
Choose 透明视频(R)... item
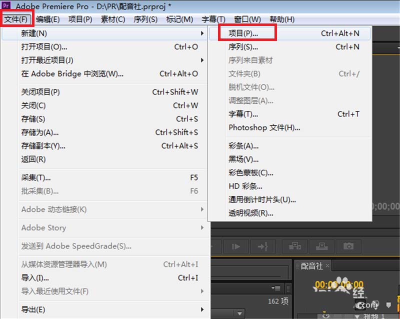(290, 213)
